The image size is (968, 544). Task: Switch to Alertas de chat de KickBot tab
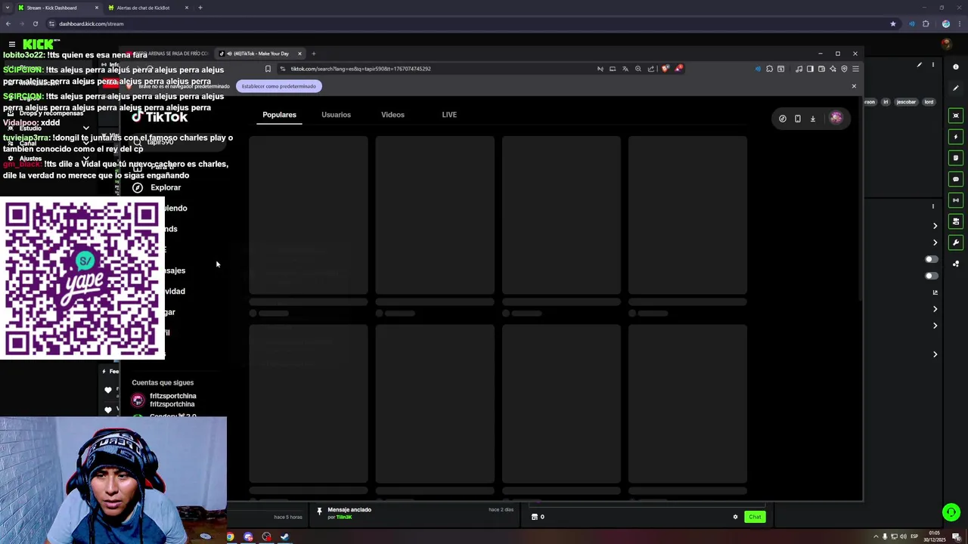click(148, 8)
